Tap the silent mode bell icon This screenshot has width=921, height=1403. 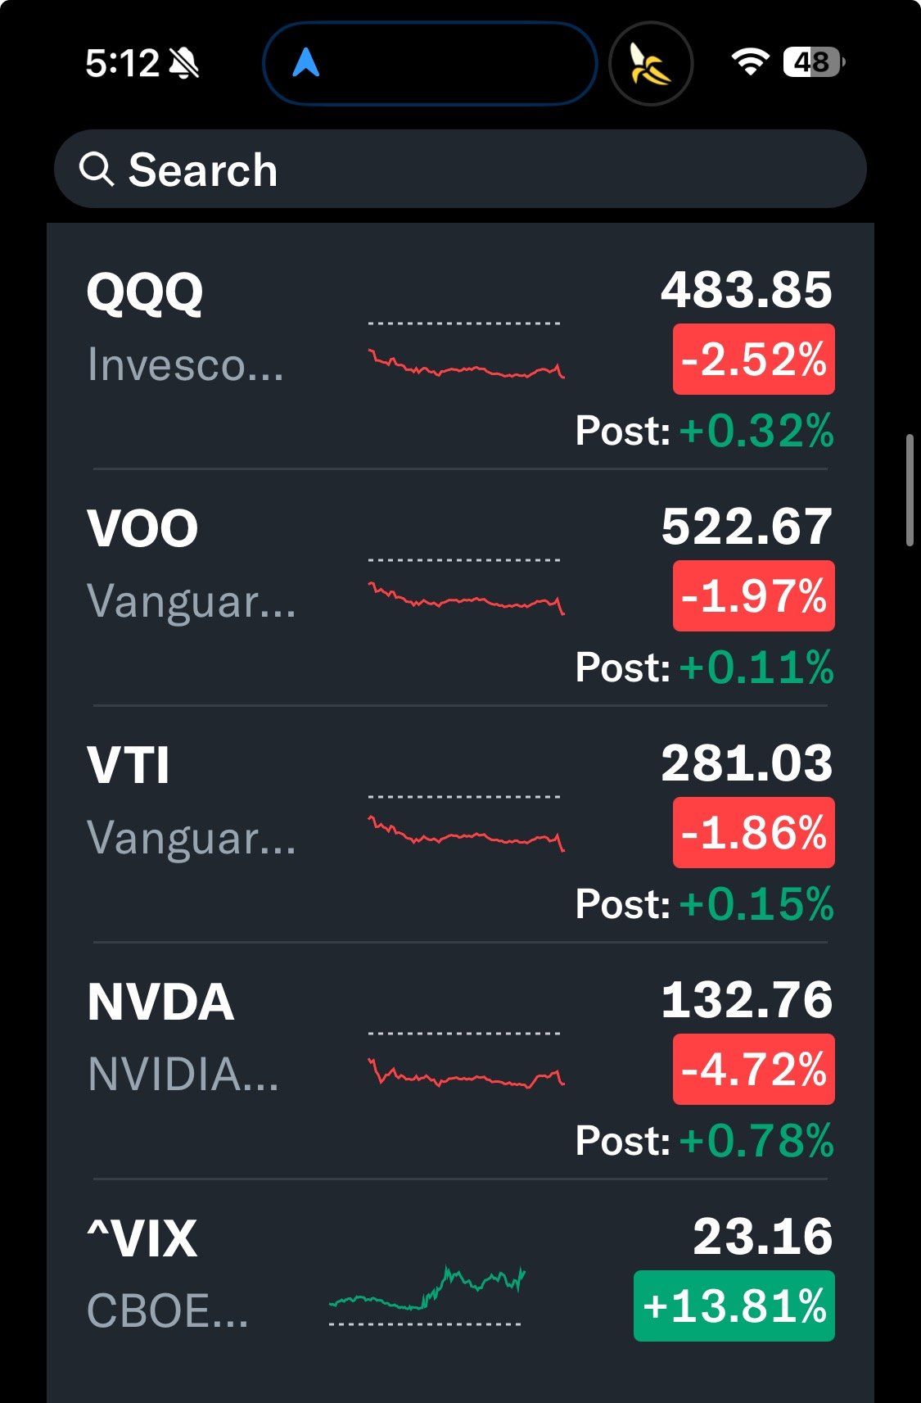coord(183,63)
